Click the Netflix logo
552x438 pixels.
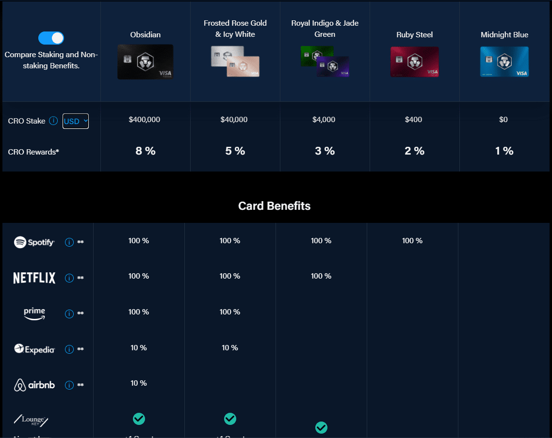[x=34, y=278]
